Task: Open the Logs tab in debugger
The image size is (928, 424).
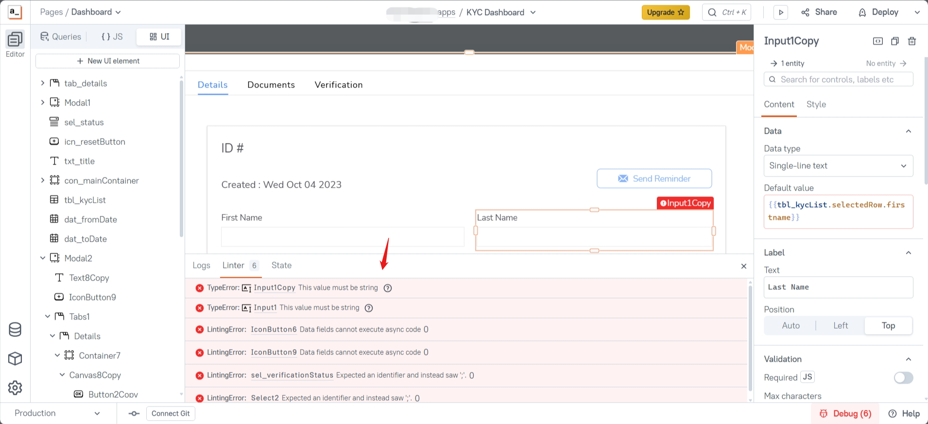Action: point(201,265)
